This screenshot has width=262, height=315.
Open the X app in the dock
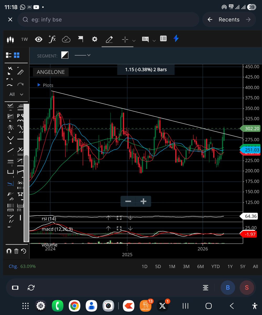click(162, 306)
